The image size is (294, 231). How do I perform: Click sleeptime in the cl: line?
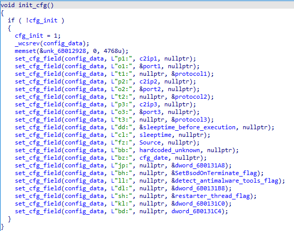click(155, 135)
